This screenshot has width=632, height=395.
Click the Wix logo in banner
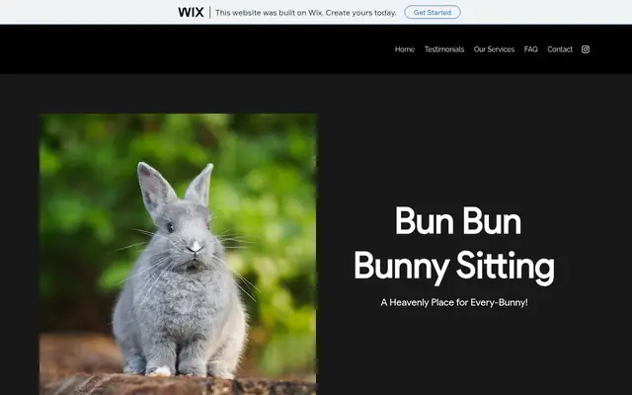(191, 13)
